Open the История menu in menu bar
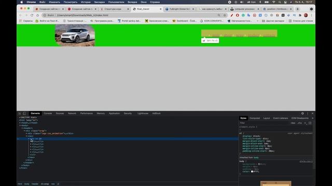The image size is (332, 186). click(x=86, y=2)
